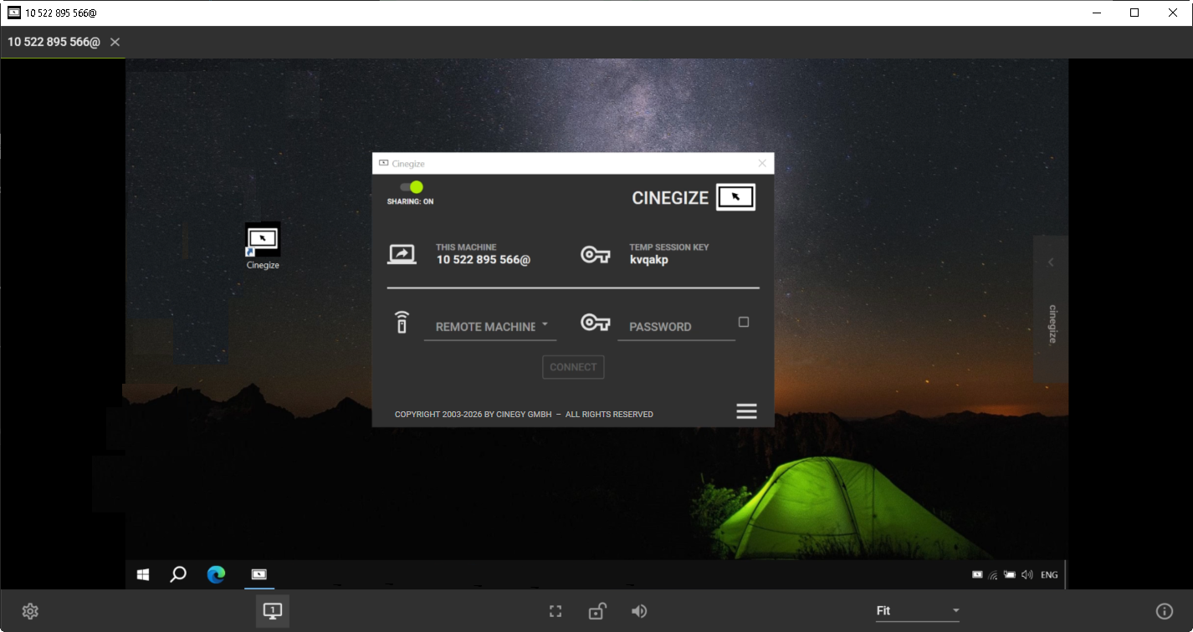
Task: Expand the Remote Machine dropdown arrow
Action: [x=545, y=324]
